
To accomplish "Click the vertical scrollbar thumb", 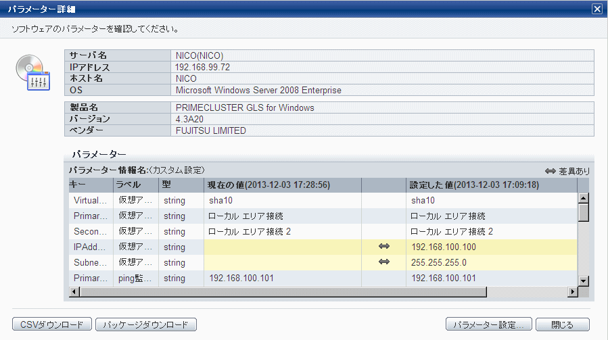I will click(583, 212).
